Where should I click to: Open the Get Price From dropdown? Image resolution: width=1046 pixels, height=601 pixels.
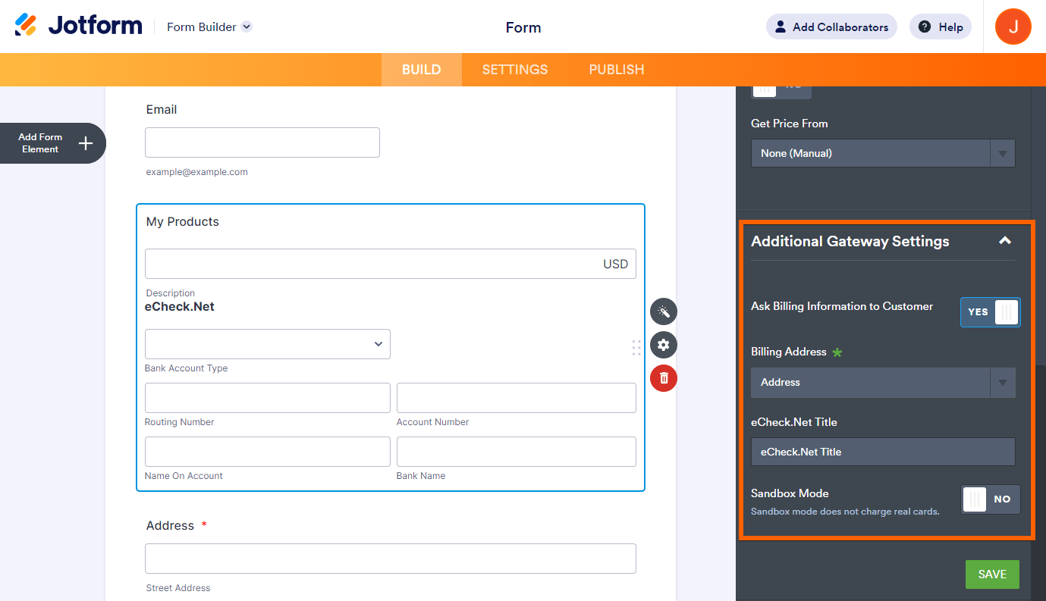click(x=883, y=153)
